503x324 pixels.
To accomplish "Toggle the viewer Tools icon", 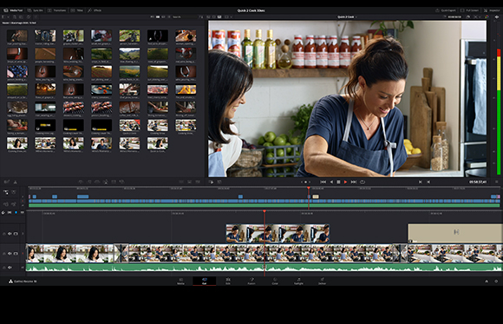I will 211,182.
